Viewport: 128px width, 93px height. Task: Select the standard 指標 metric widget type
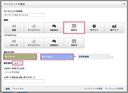click(14, 28)
